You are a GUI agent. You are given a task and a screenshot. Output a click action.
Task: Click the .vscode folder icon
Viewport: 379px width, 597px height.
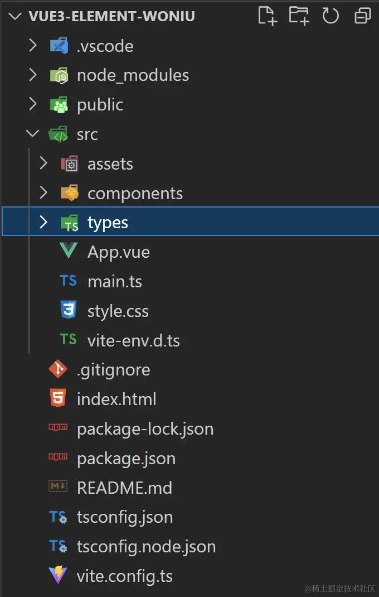[x=59, y=46]
